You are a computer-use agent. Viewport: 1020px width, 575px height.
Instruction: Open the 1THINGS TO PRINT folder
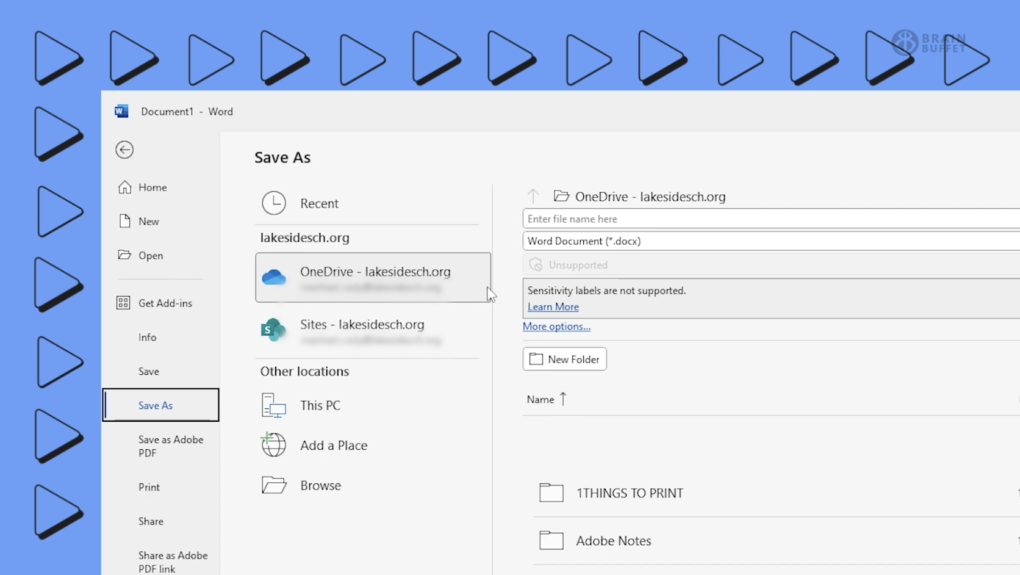click(629, 493)
